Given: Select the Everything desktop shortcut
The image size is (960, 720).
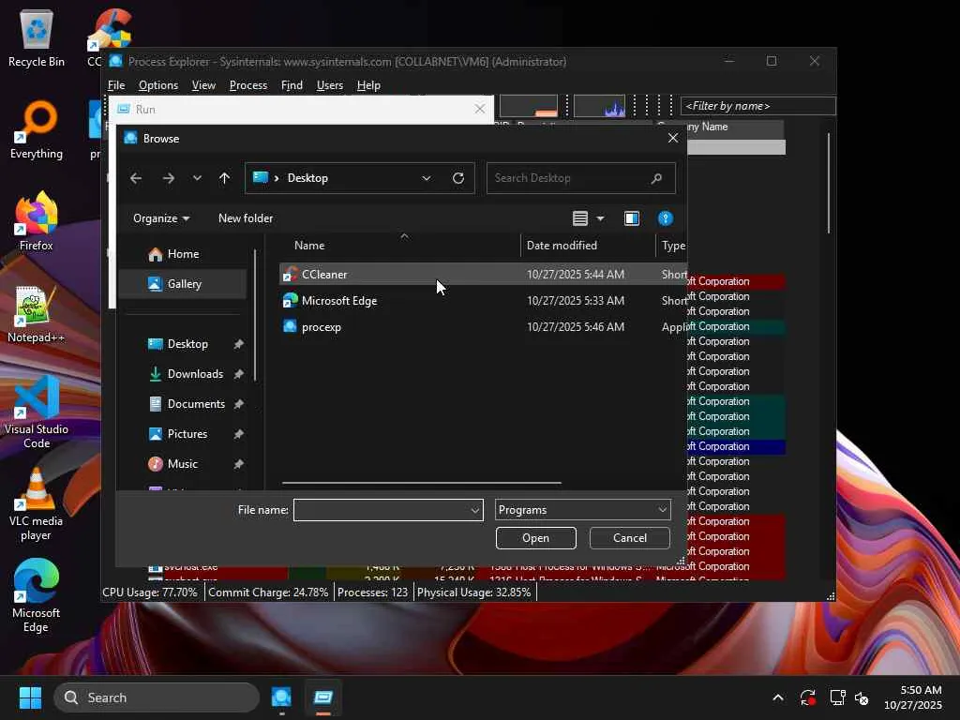Looking at the screenshot, I should 37,129.
